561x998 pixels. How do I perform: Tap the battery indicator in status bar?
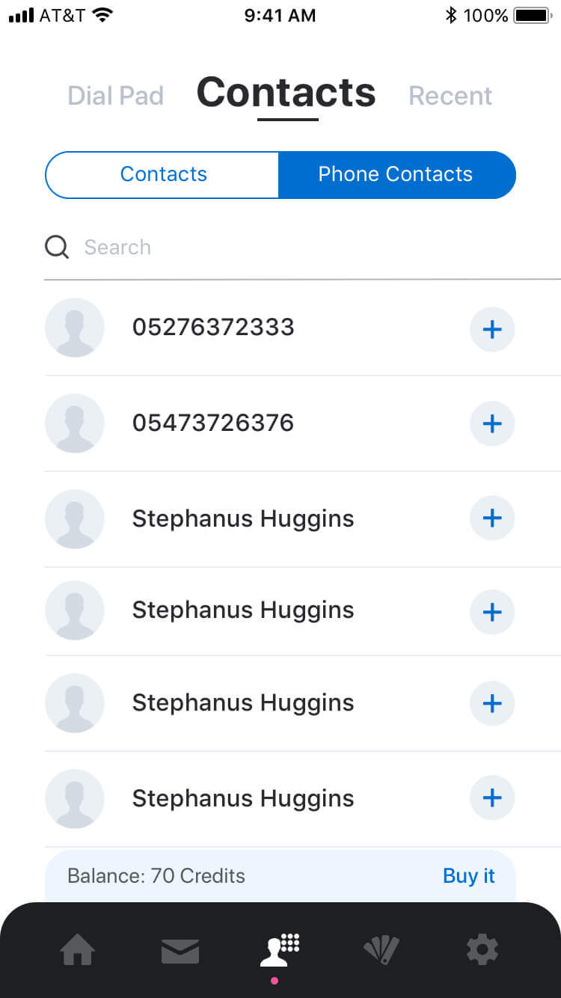532,15
